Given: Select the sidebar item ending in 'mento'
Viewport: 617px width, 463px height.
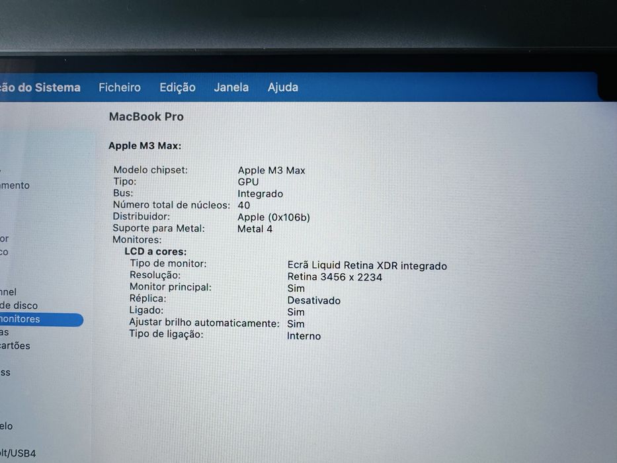Looking at the screenshot, I should click(x=15, y=185).
